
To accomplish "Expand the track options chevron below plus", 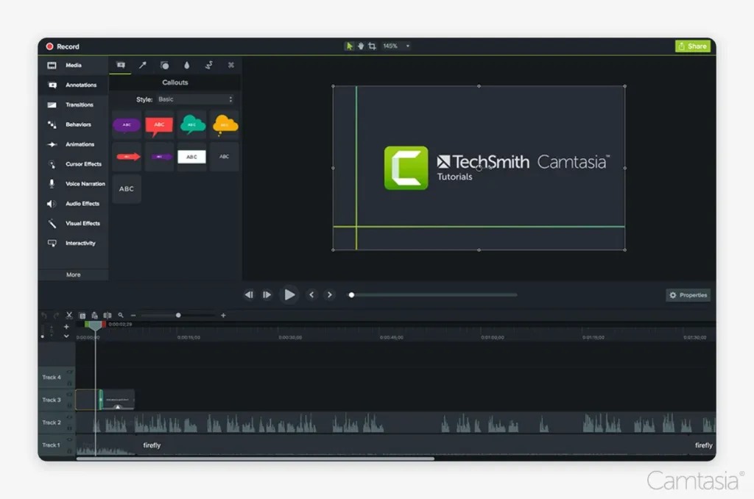I will 66,336.
